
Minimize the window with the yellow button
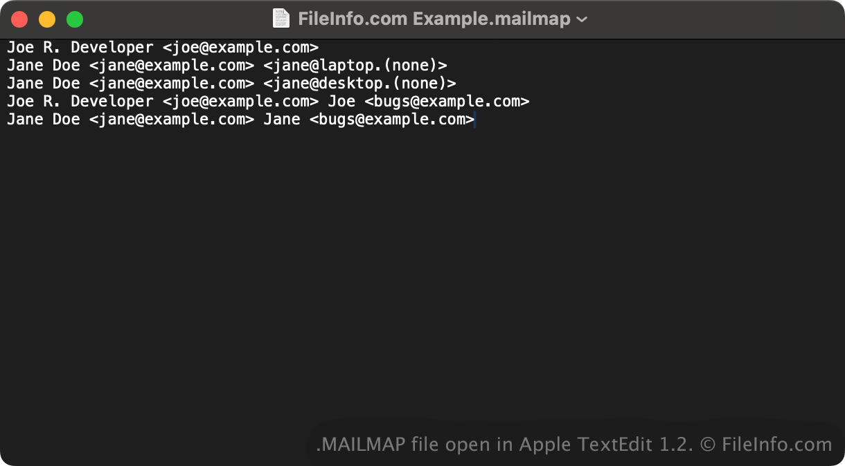pos(47,19)
